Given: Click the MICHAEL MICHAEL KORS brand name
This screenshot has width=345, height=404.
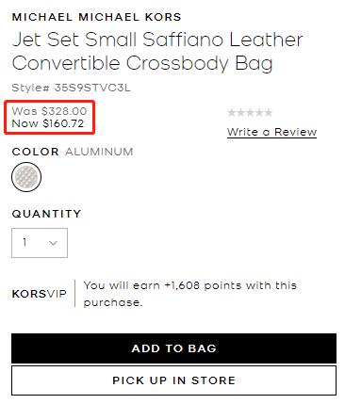Looking at the screenshot, I should (x=97, y=17).
